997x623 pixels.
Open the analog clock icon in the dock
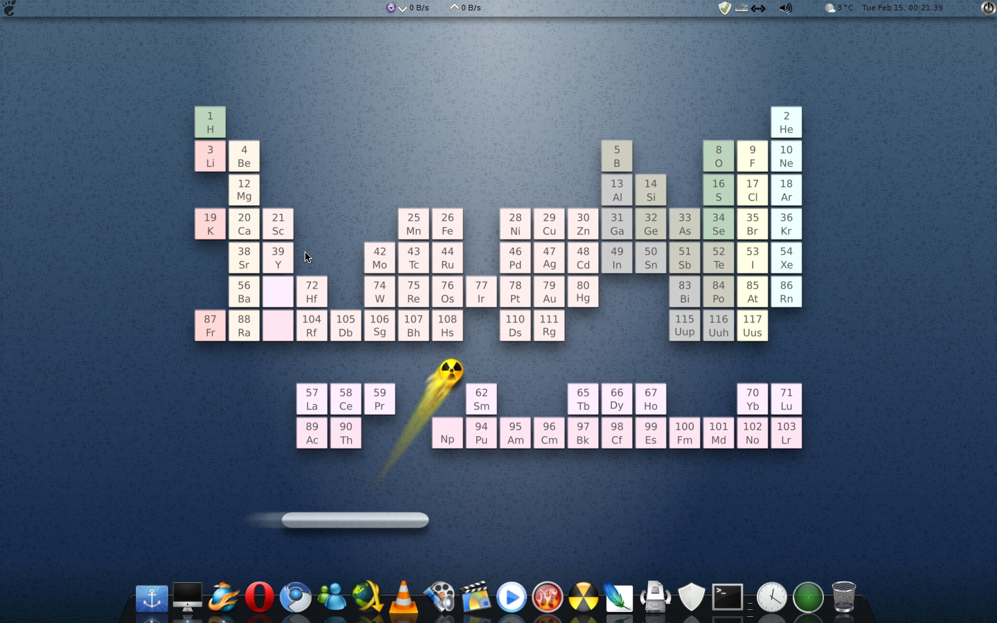pyautogui.click(x=772, y=597)
